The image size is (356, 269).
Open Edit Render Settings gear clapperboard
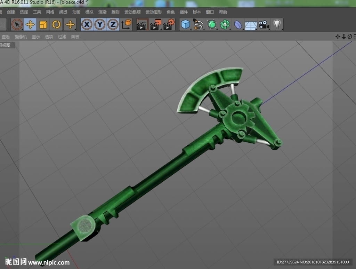[x=169, y=25]
